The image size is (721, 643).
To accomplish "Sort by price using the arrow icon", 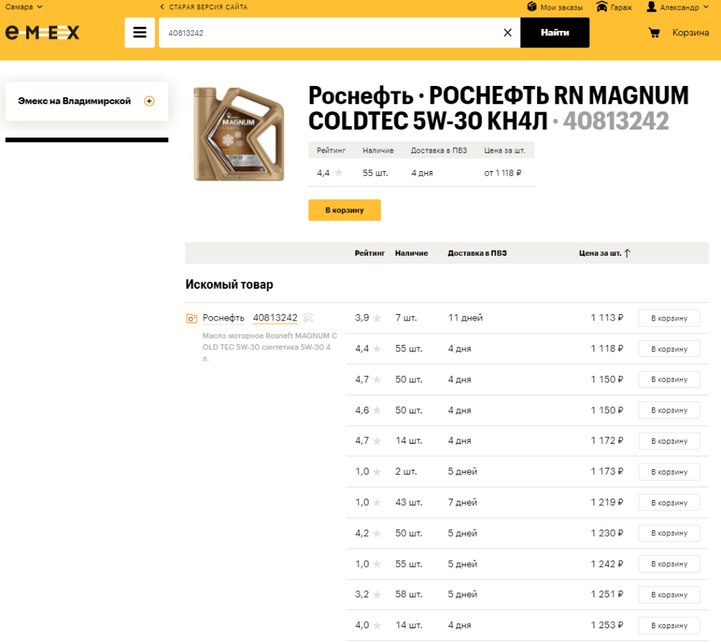I will pyautogui.click(x=627, y=253).
